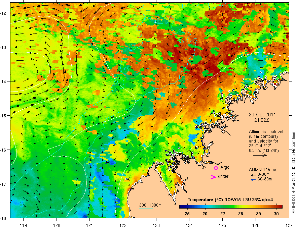The image size is (296, 228).
Task: Click the magenta drifter arrowhead symbol
Action: coord(214,177)
